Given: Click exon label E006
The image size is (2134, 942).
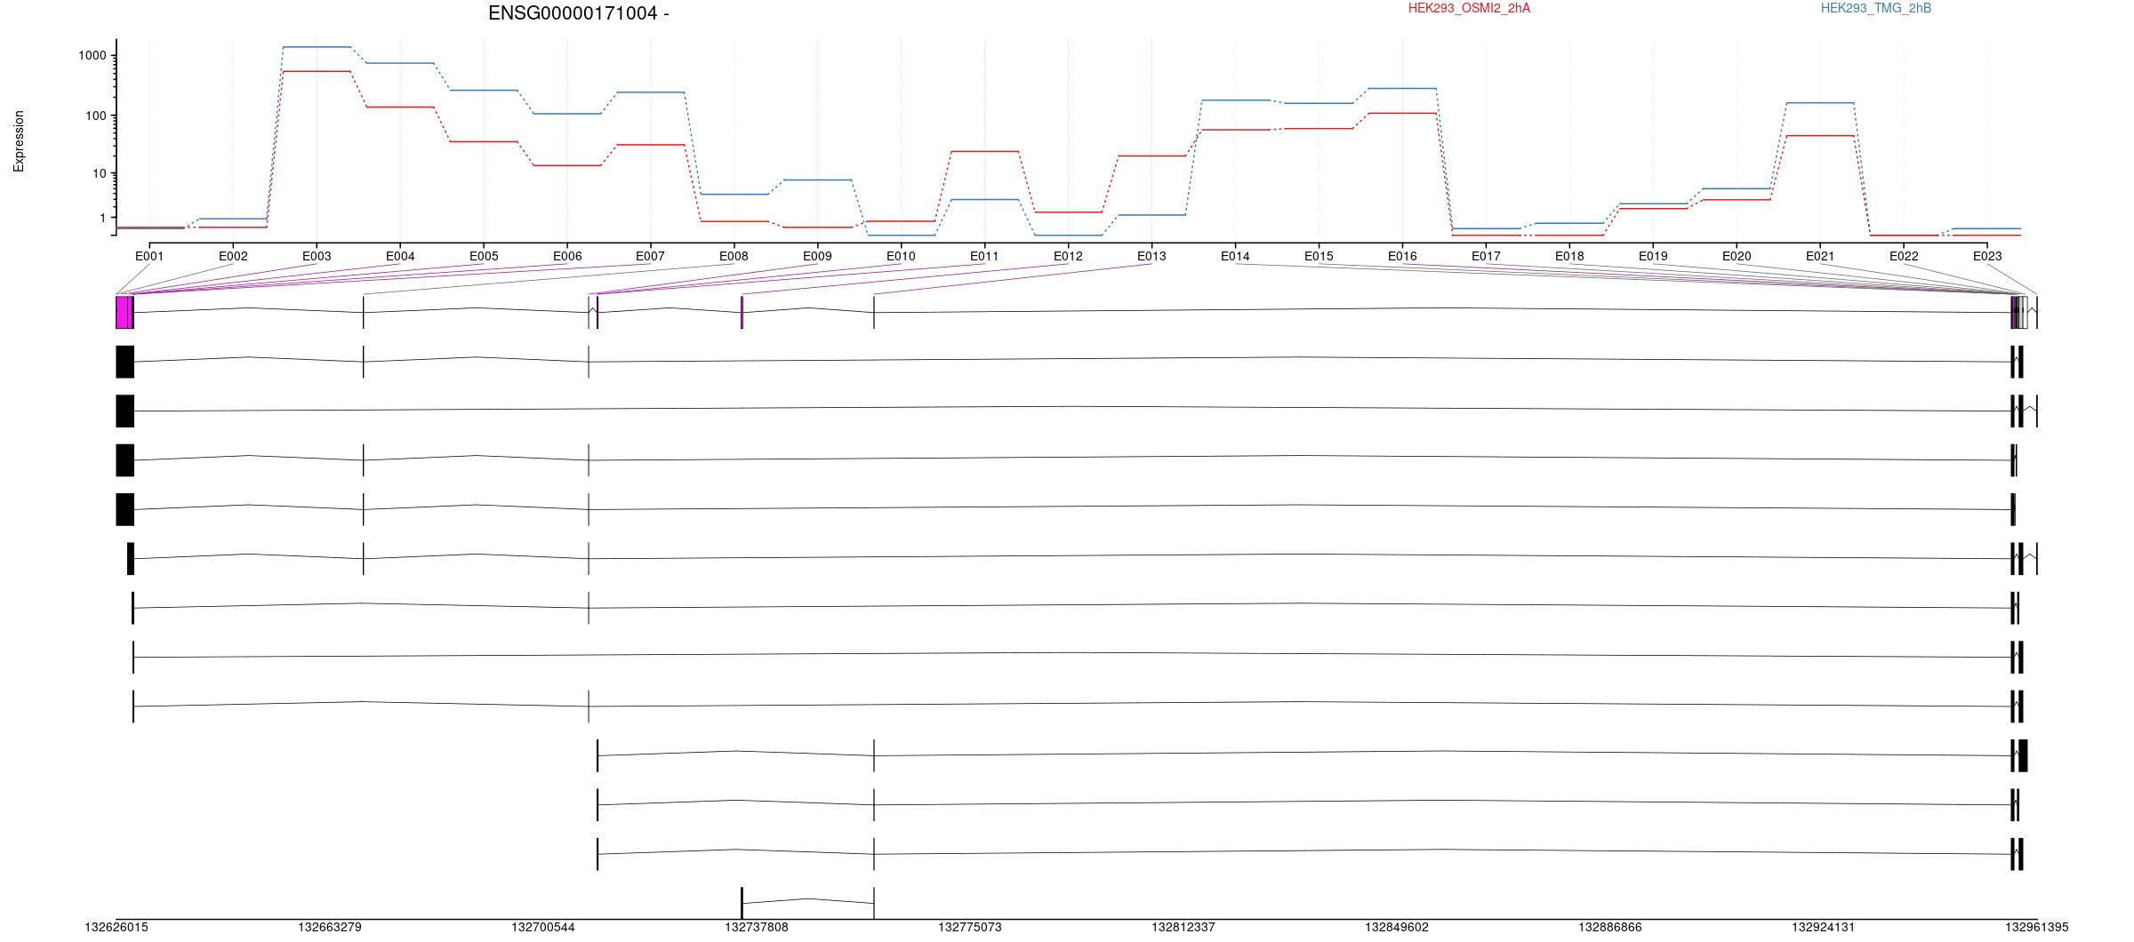Looking at the screenshot, I should tap(567, 257).
